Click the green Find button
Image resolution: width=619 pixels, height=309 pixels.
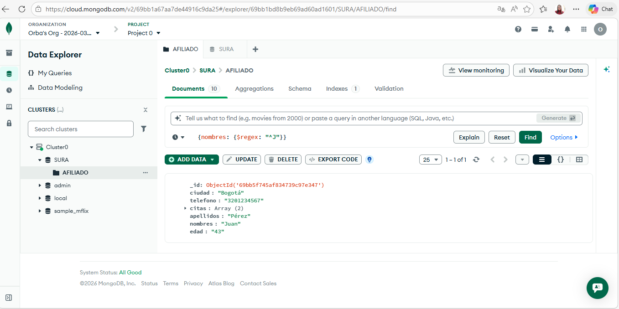(x=530, y=137)
